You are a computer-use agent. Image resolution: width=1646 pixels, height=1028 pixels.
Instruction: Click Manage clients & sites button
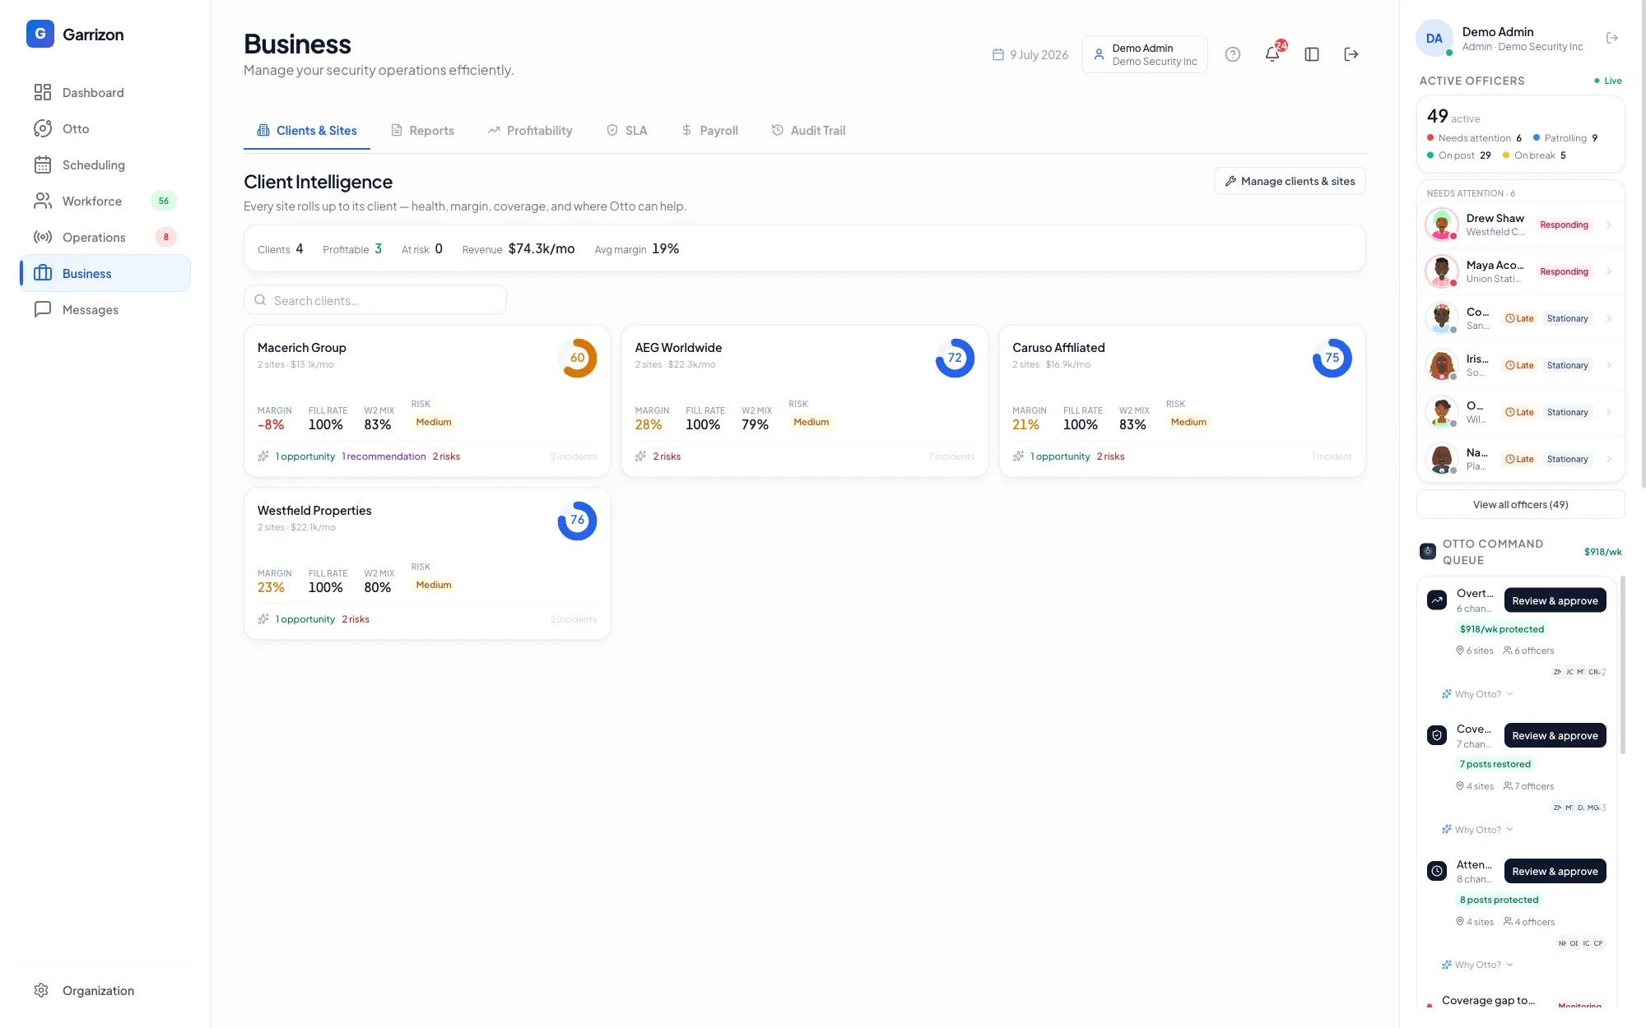click(1290, 181)
